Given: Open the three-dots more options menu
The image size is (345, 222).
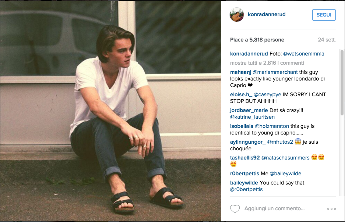Looking at the screenshot, I should pos(331,209).
